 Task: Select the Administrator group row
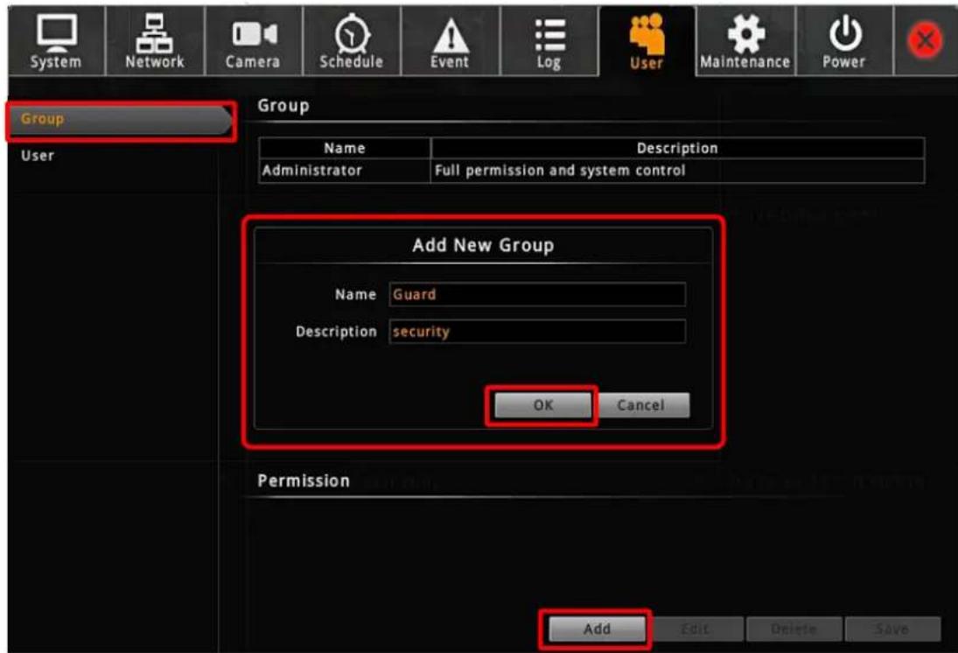click(591, 171)
